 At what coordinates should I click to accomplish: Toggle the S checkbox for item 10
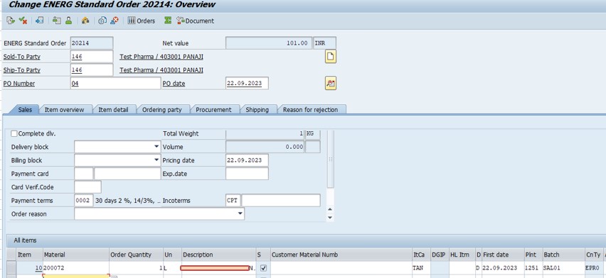(x=264, y=267)
